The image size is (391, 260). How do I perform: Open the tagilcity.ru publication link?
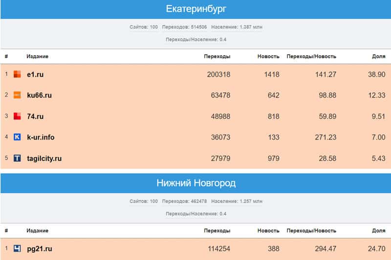pos(44,159)
